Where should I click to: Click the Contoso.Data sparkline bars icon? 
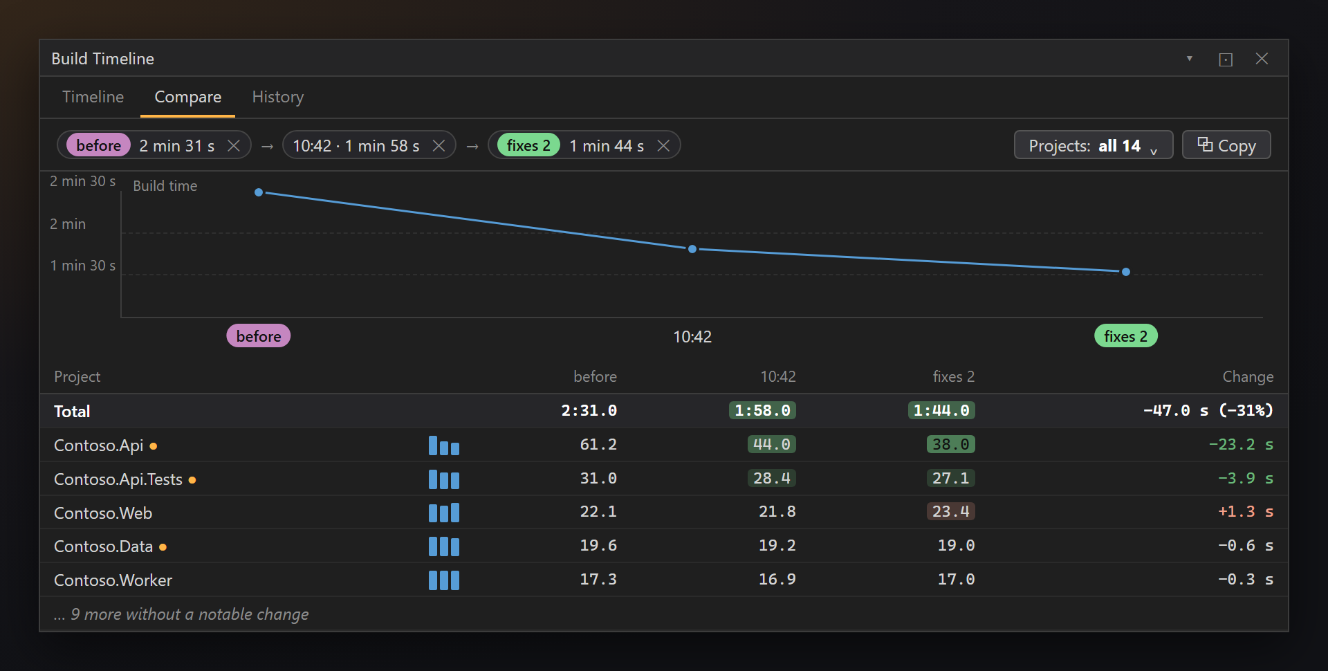[444, 546]
